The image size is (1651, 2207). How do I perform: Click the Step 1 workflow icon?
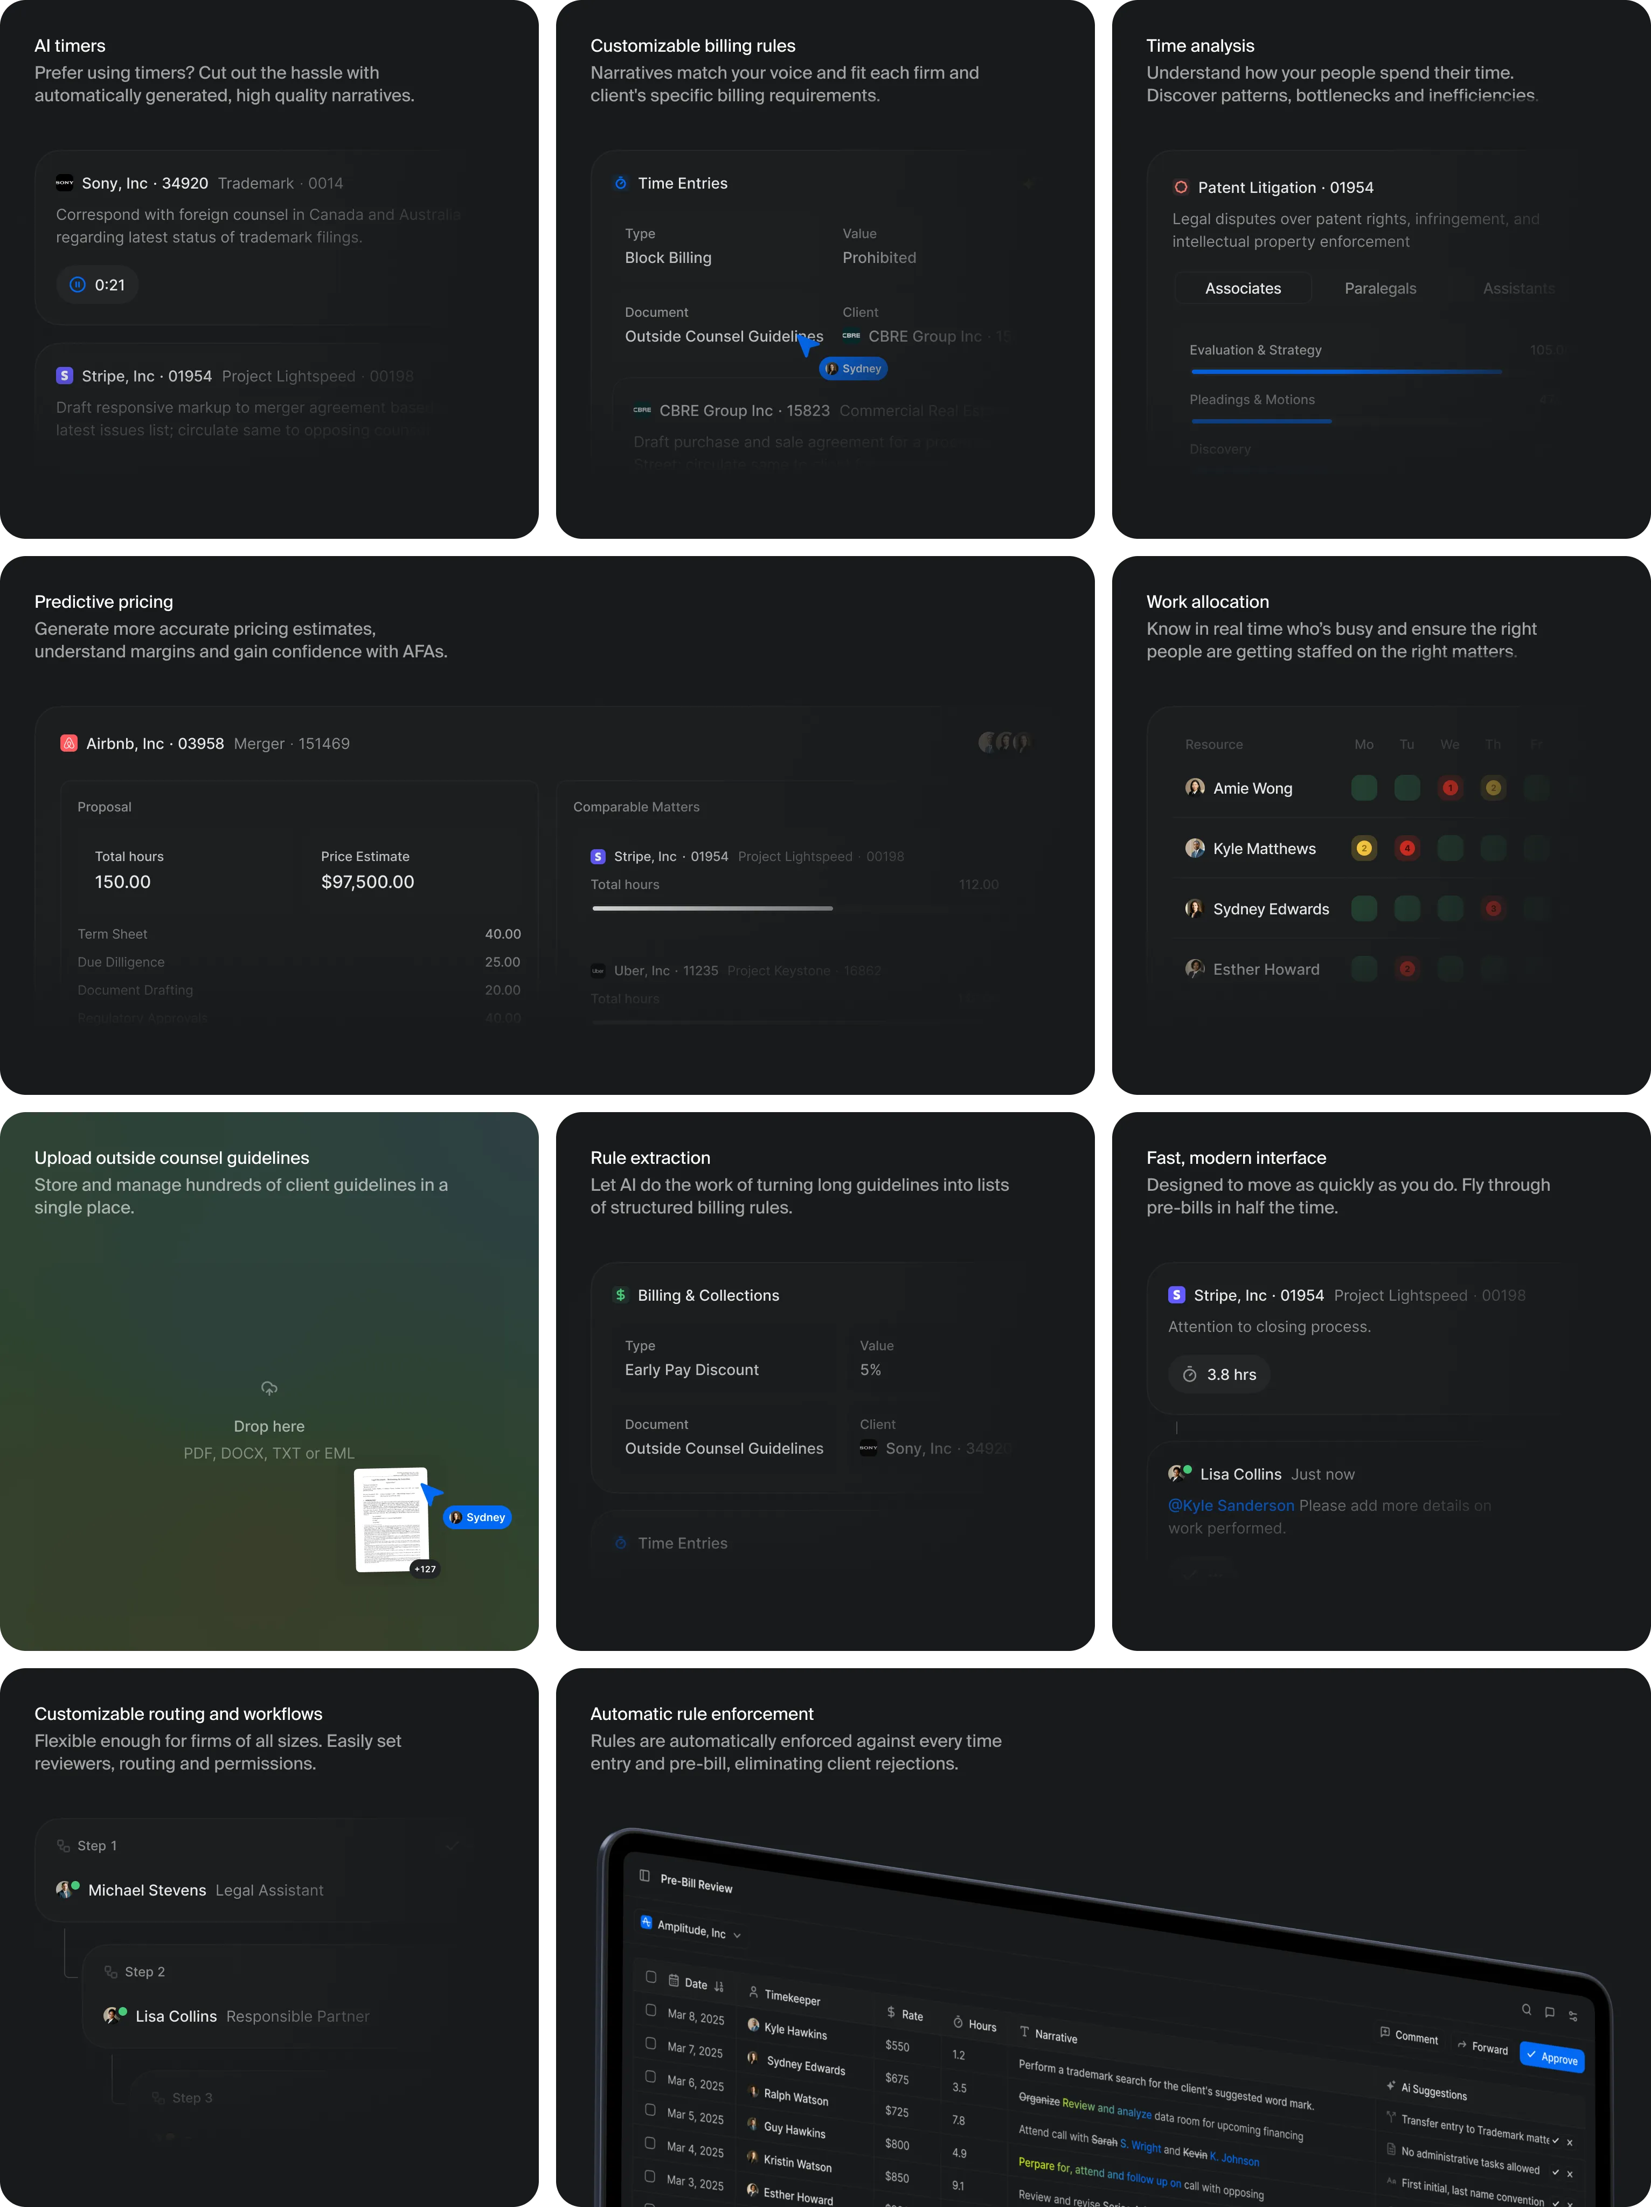pos(63,1846)
